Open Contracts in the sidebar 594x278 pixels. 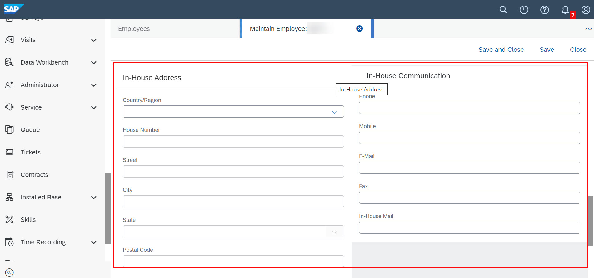[x=34, y=175]
